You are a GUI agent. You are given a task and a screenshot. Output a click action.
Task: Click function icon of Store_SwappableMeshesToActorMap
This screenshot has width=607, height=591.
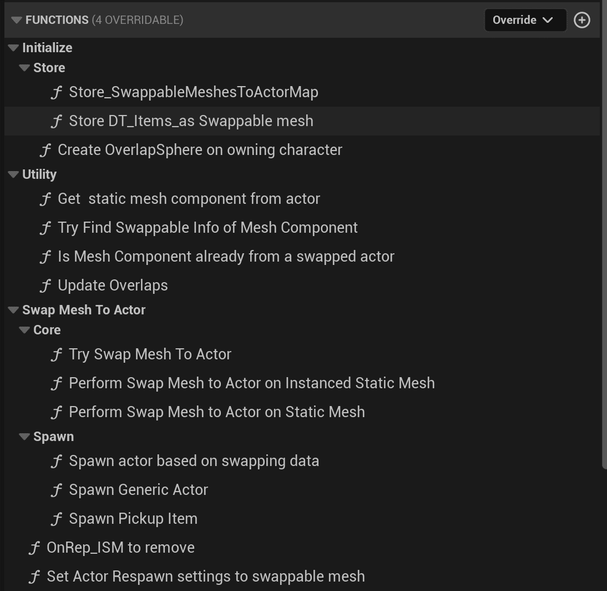[57, 93]
